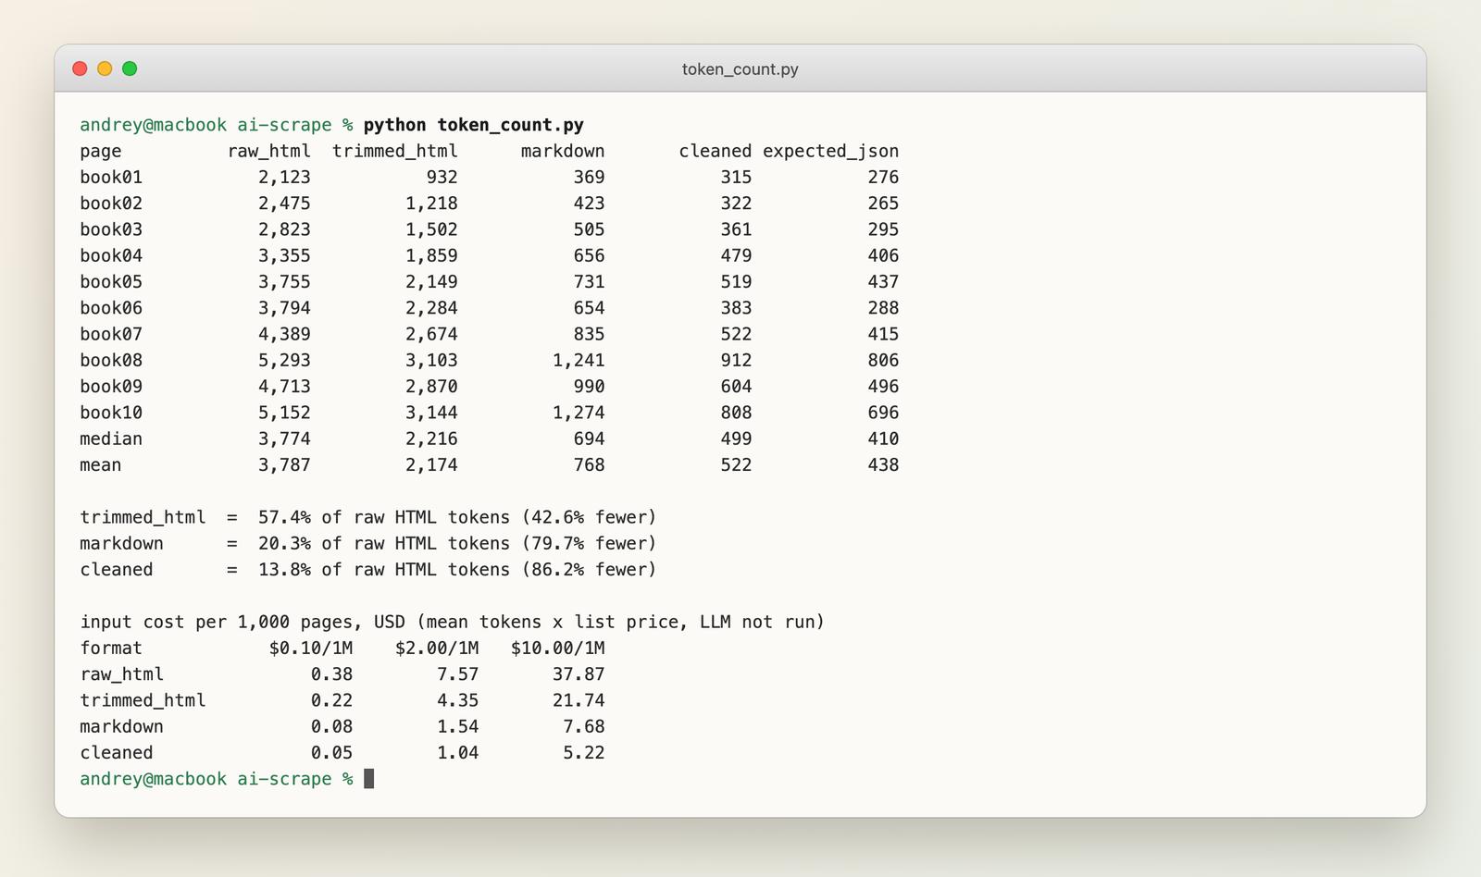
Task: Click the value 3,794 in book06 row
Action: pos(285,307)
